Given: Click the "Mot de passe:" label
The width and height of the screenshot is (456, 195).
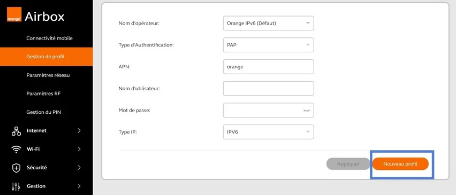Looking at the screenshot, I should pyautogui.click(x=134, y=110).
